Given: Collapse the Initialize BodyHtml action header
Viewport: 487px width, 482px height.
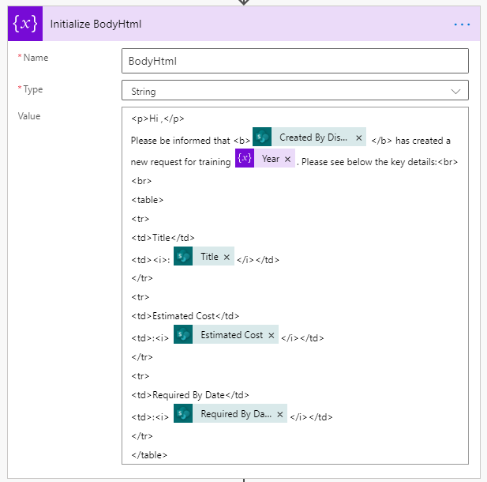Looking at the screenshot, I should (x=237, y=24).
